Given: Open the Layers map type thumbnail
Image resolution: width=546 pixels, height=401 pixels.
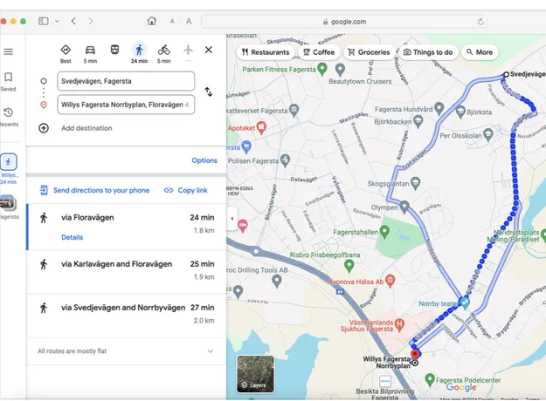Looking at the screenshot, I should (255, 374).
